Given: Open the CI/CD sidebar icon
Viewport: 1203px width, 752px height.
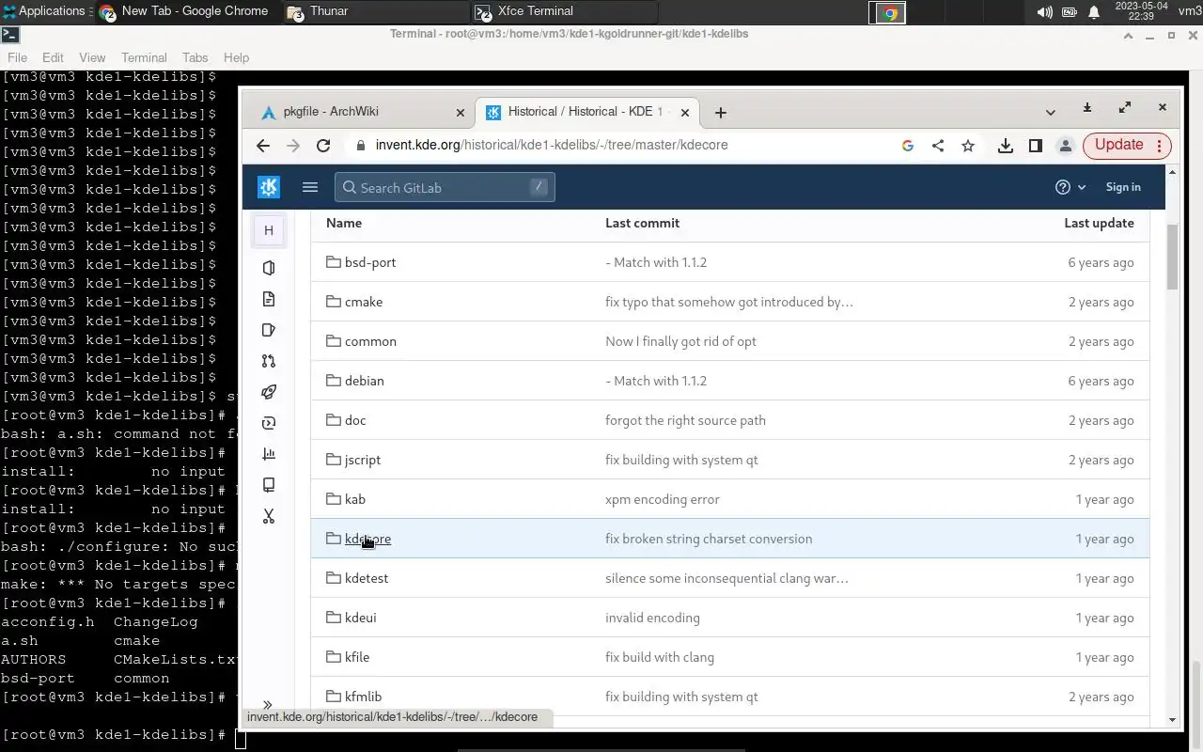Looking at the screenshot, I should click(x=269, y=423).
